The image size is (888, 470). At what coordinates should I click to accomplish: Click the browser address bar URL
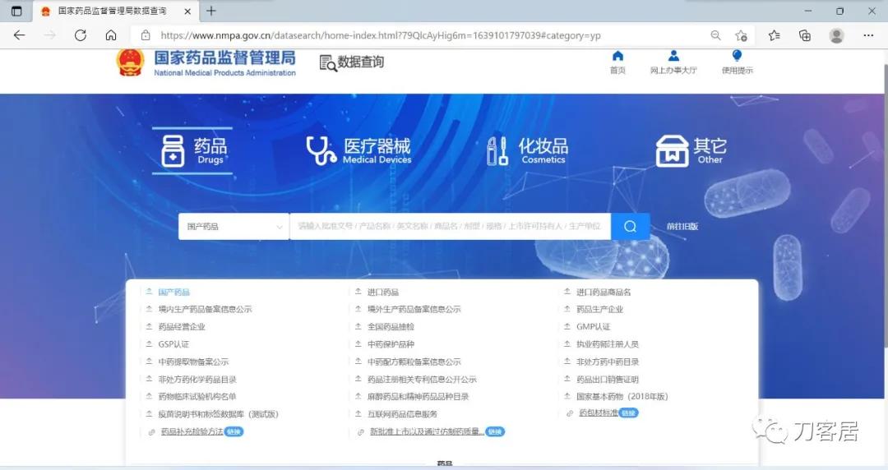point(381,35)
